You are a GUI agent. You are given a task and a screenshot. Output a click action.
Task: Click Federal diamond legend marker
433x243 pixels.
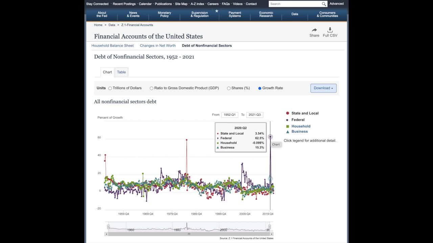pos(287,120)
